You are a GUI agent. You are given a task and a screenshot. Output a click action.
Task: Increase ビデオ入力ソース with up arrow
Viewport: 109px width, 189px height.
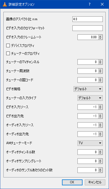click(x=100, y=106)
